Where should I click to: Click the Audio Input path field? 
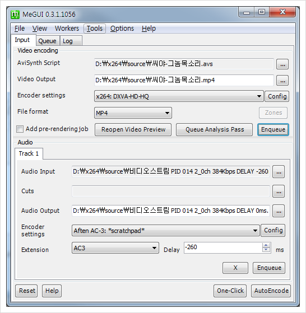[x=171, y=171]
